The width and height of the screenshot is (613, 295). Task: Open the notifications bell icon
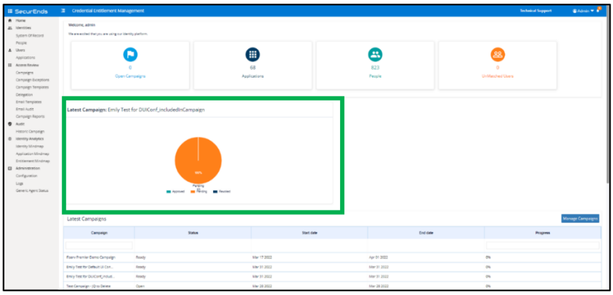[597, 11]
